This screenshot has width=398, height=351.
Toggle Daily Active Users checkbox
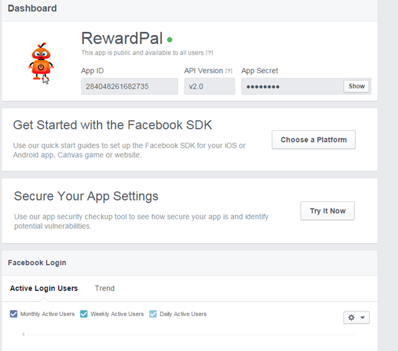pos(153,314)
